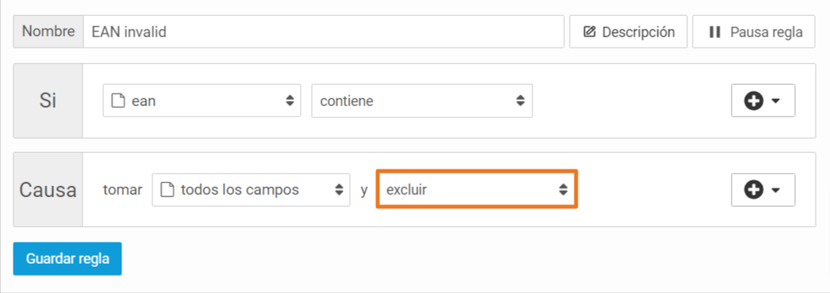The height and width of the screenshot is (293, 830).
Task: Open the contiene condition dropdown
Action: coord(422,101)
